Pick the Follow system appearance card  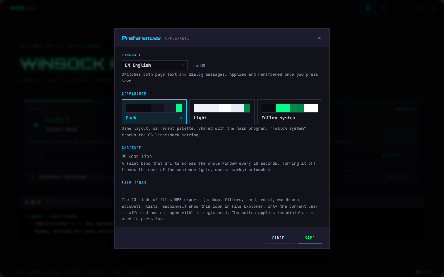[x=290, y=111]
